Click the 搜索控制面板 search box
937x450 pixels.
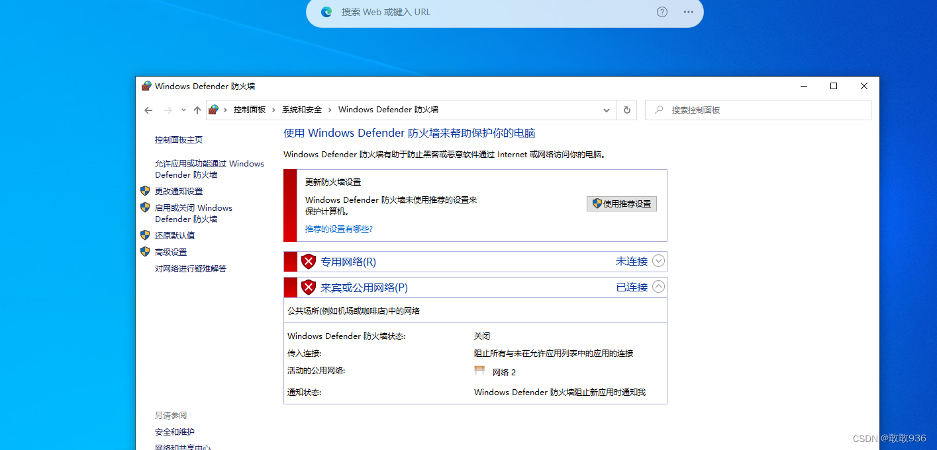click(x=758, y=110)
